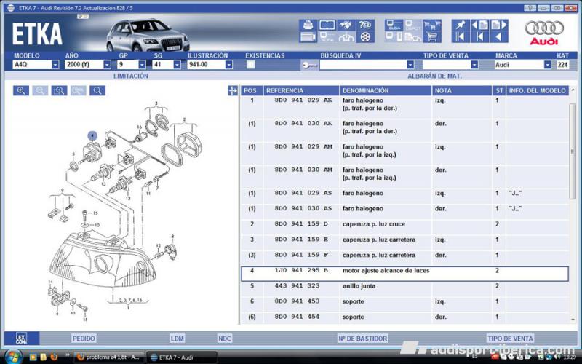Click highlighted position 4 marker in diagram
Screen dimensions: 582x364
pyautogui.click(x=92, y=135)
